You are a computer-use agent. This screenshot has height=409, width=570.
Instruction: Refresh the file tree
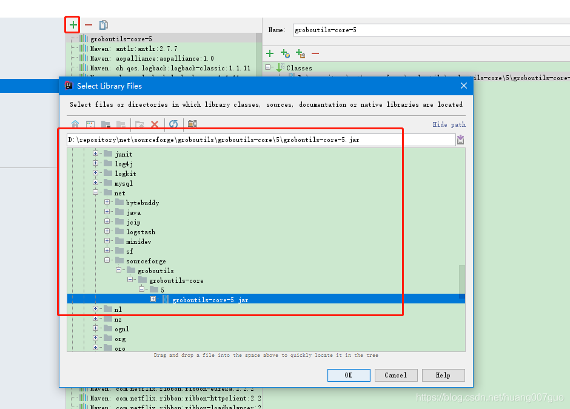(173, 124)
